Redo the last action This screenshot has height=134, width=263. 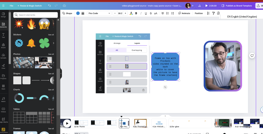pos(56,6)
